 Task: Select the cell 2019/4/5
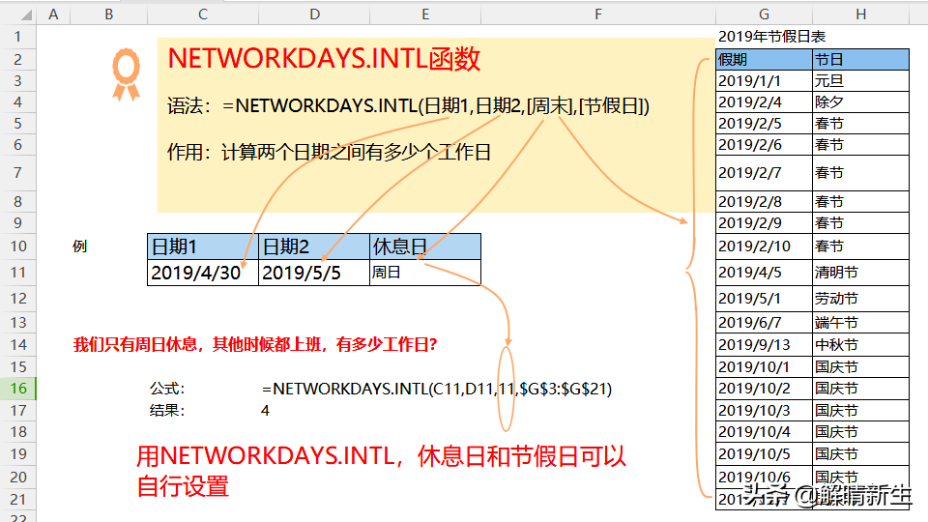coord(764,273)
